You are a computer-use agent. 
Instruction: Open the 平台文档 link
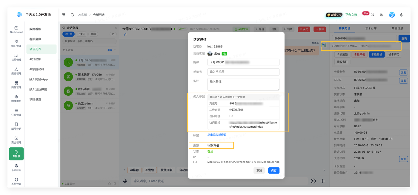click(x=351, y=15)
